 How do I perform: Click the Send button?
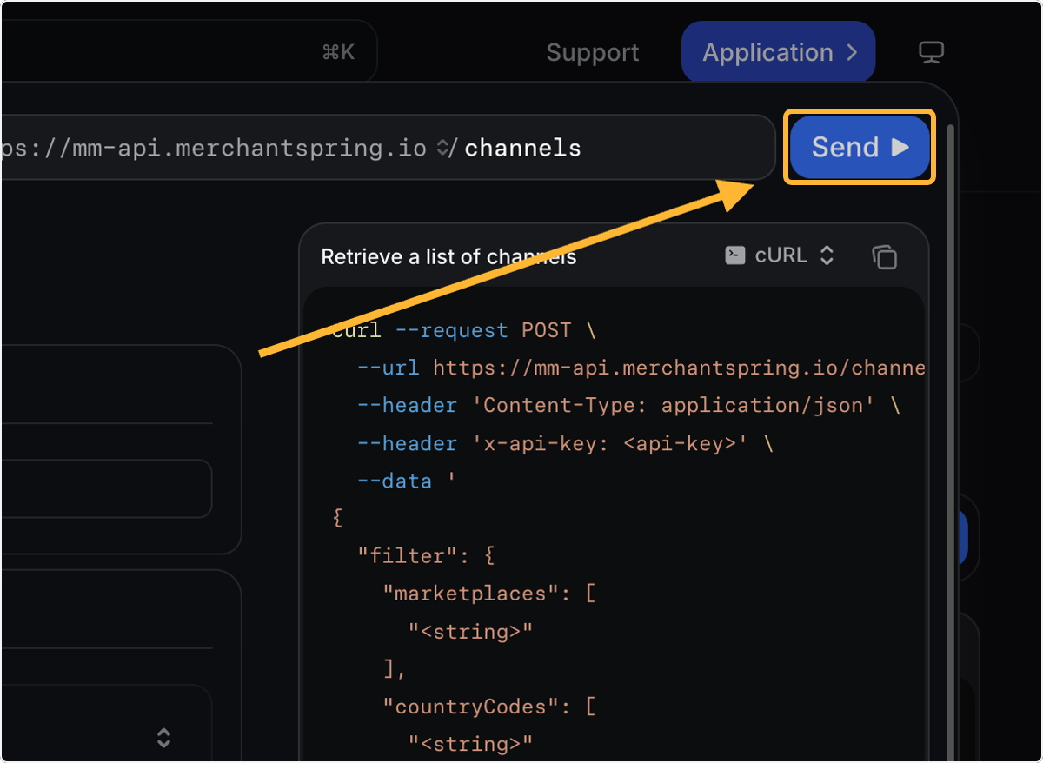860,147
